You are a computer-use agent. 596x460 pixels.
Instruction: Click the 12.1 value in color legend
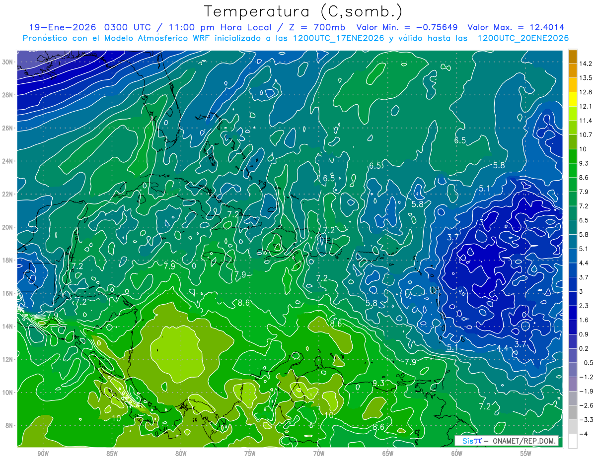tap(586, 106)
